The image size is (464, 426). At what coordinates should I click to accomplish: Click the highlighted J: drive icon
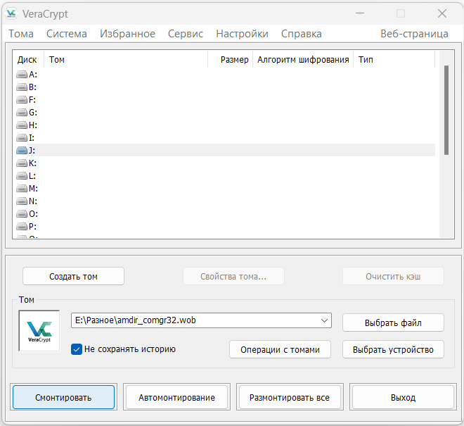22,151
